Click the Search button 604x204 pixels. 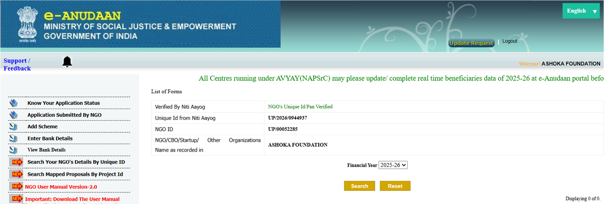click(x=359, y=186)
